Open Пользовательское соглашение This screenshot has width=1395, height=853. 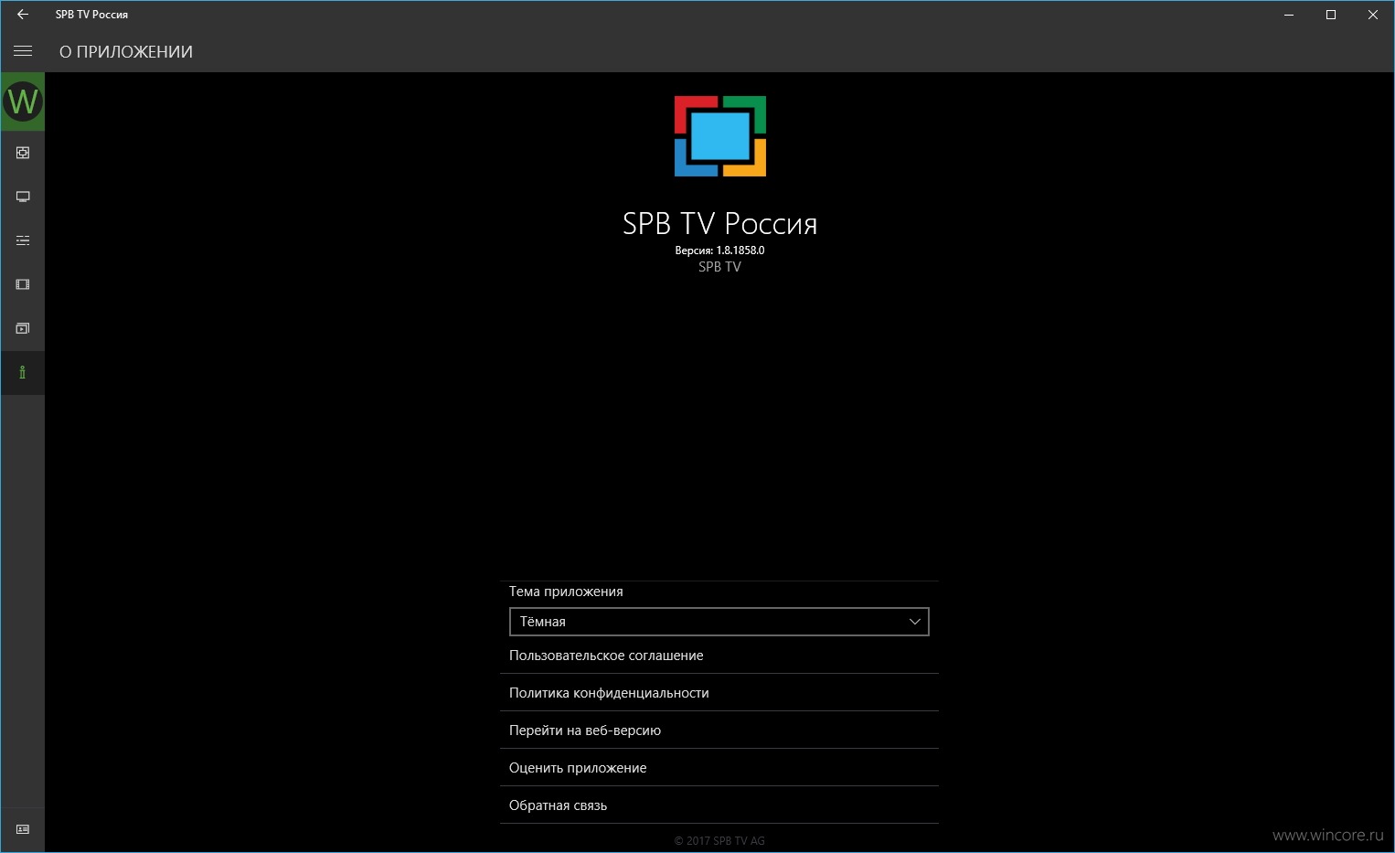719,656
